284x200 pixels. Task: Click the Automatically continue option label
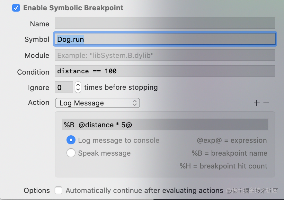coord(144,191)
